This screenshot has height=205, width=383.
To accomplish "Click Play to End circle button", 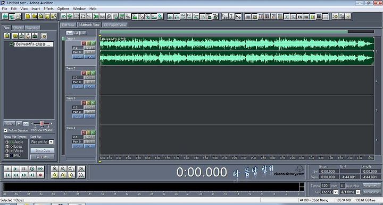I will tap(32, 168).
